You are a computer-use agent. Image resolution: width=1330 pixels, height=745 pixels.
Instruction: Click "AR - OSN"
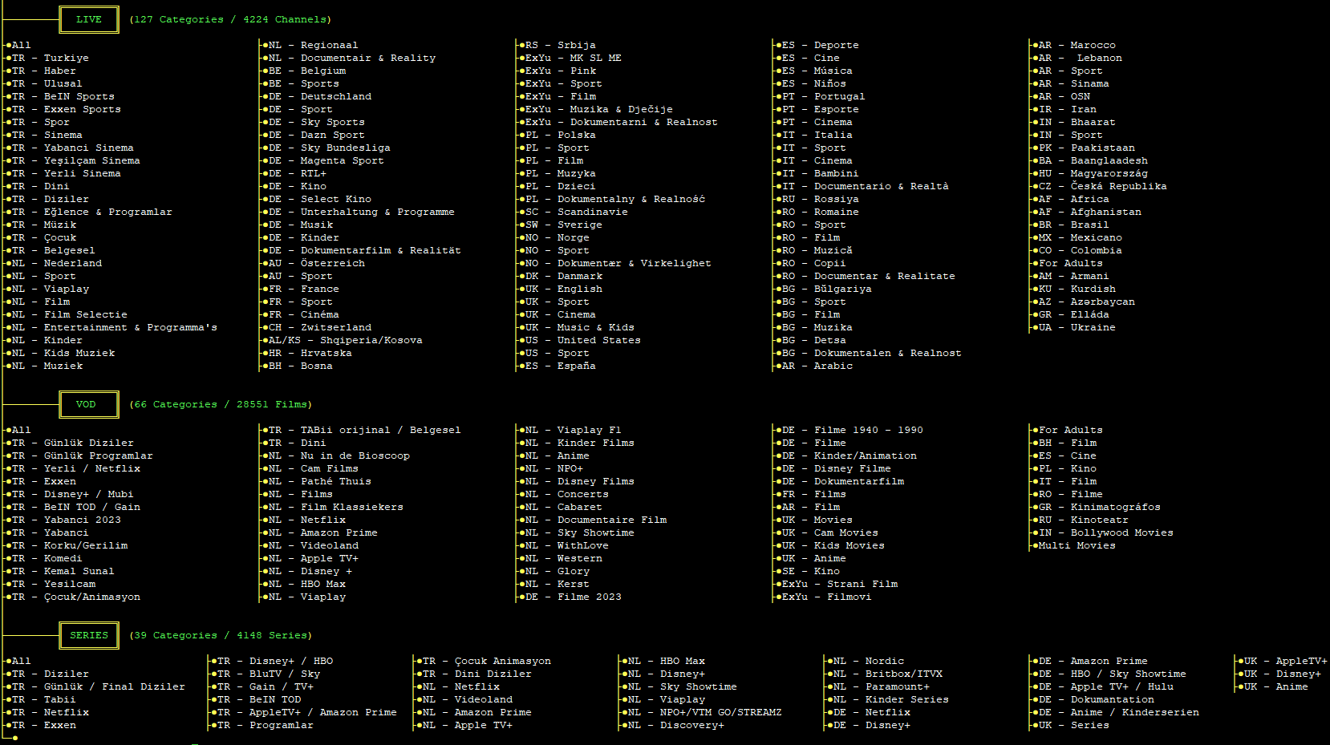[1064, 96]
